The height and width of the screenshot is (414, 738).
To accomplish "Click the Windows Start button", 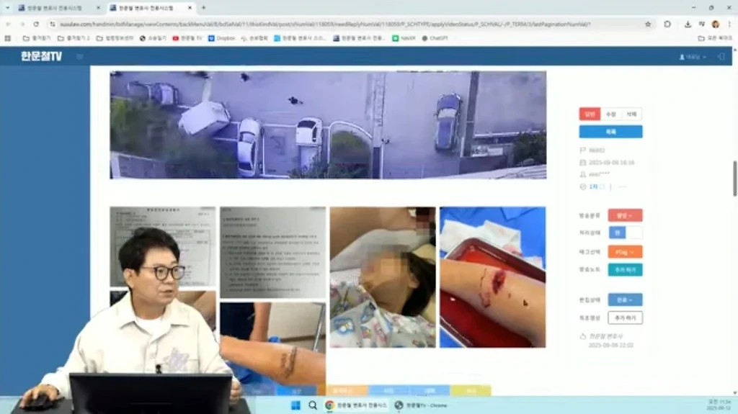I will tap(295, 405).
